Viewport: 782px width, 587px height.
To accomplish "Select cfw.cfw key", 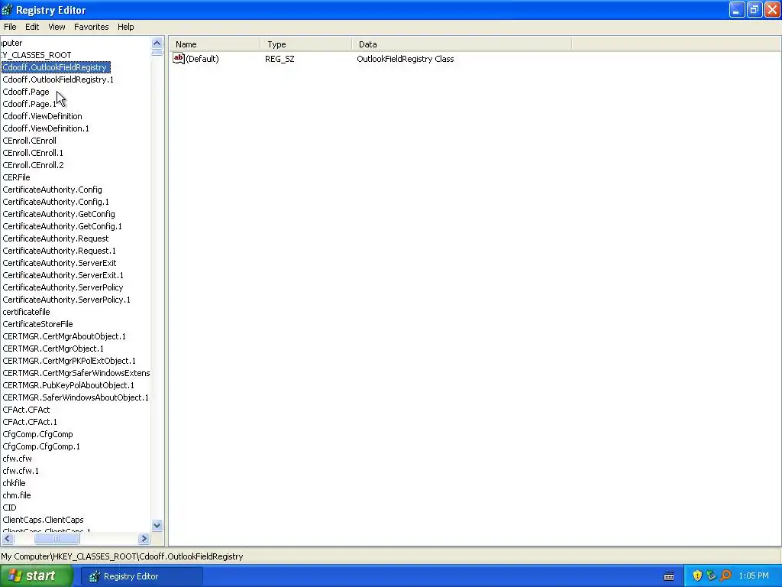I will (x=17, y=459).
